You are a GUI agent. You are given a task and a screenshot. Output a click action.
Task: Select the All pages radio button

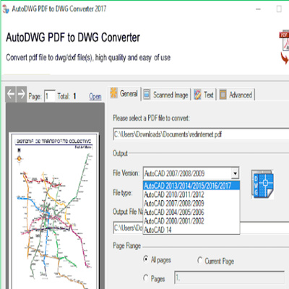pos(146,259)
